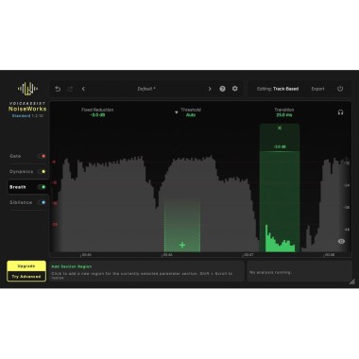The image size is (359, 359).
Task: Click the Export button
Action: point(317,89)
